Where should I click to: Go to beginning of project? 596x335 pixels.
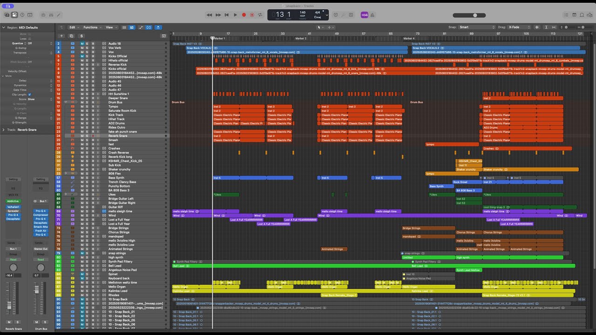coord(227,15)
